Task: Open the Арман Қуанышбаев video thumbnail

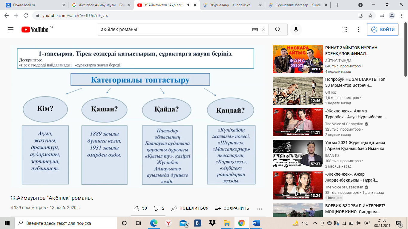Action: coord(298,154)
